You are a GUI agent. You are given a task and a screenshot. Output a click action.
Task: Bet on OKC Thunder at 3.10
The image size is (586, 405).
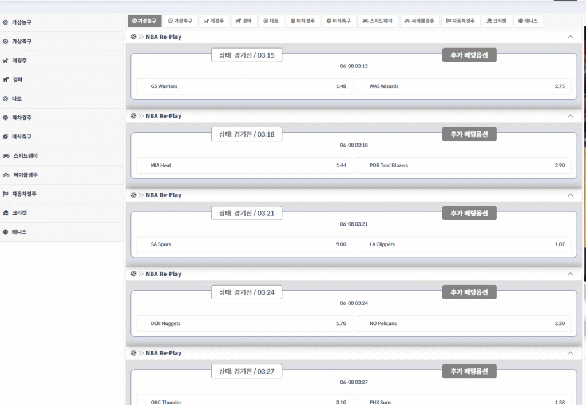[x=244, y=400]
